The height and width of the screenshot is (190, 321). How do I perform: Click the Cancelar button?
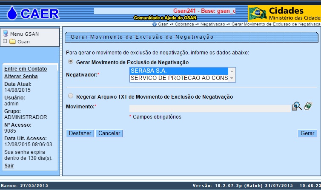(x=109, y=133)
